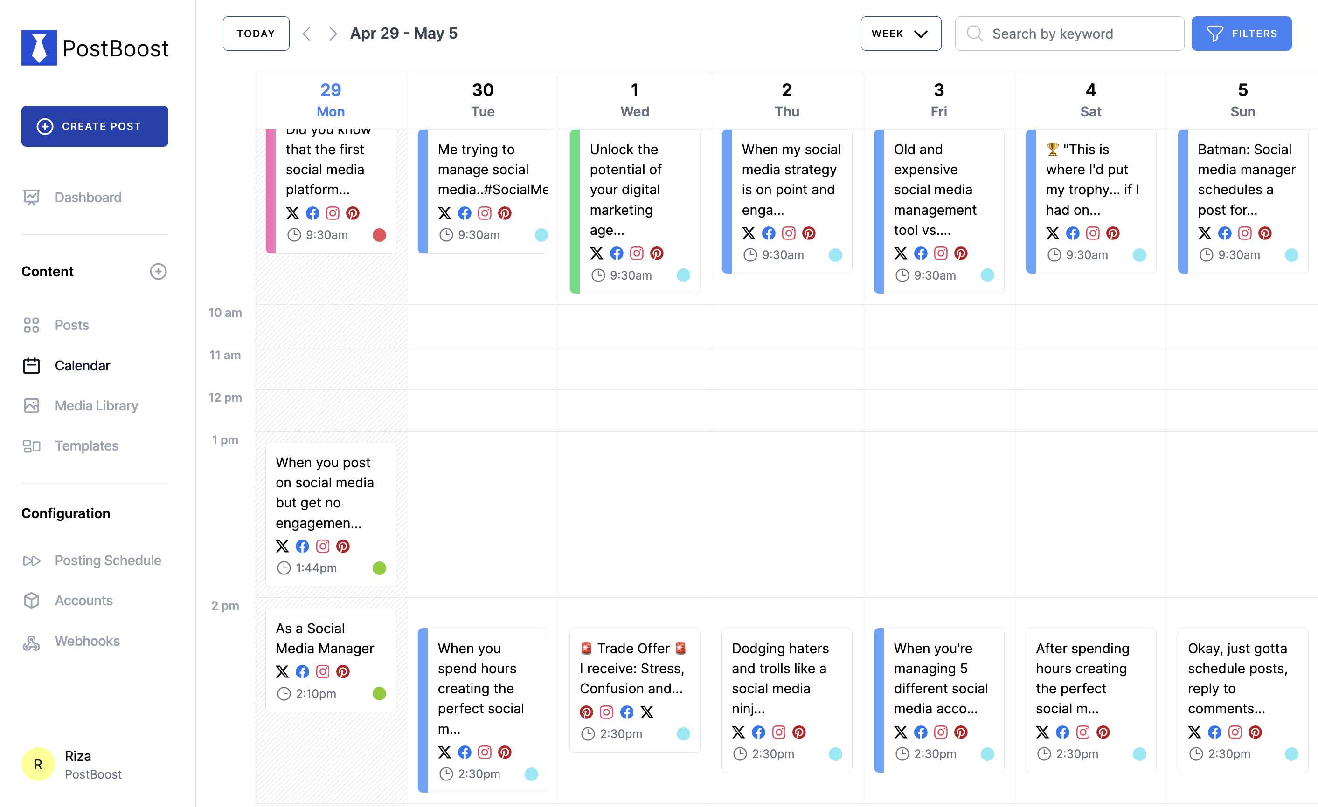
Task: Click the Pinterest icon on Monday 1:44pm post
Action: click(x=343, y=546)
